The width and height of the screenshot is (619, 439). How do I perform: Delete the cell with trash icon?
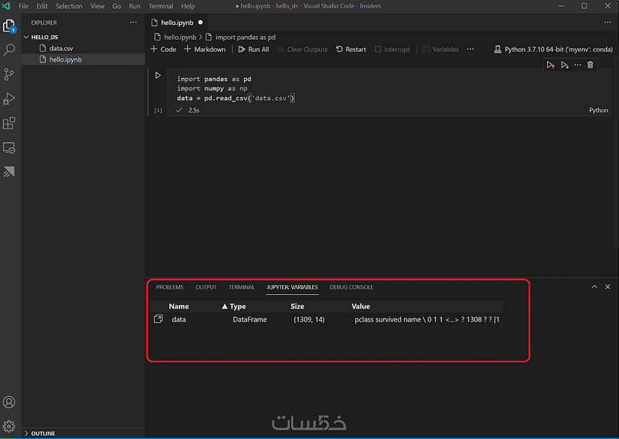[x=590, y=65]
